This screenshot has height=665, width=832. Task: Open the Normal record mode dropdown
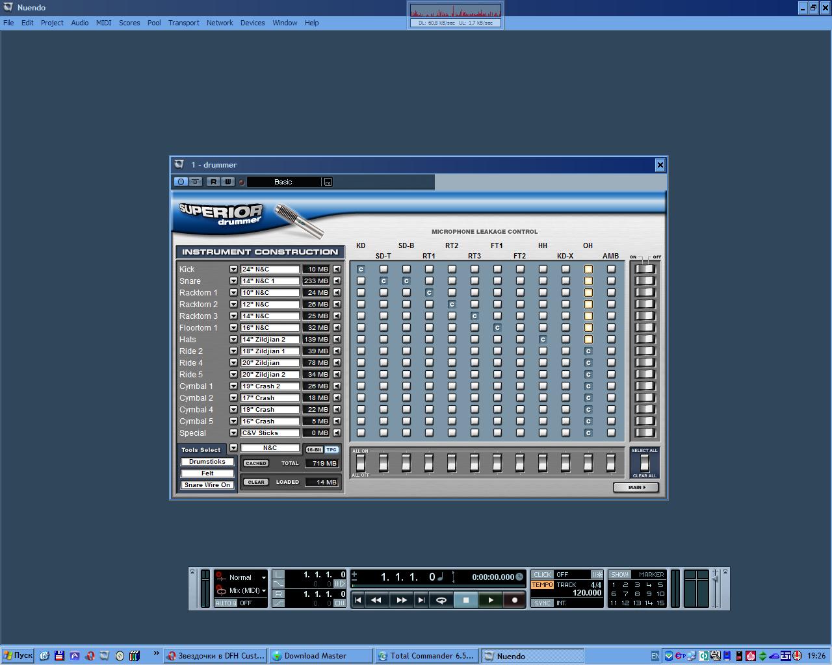pyautogui.click(x=263, y=577)
